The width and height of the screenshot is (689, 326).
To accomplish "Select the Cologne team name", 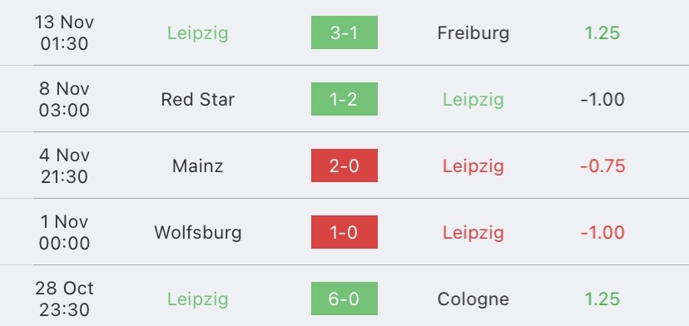I will coord(473,299).
